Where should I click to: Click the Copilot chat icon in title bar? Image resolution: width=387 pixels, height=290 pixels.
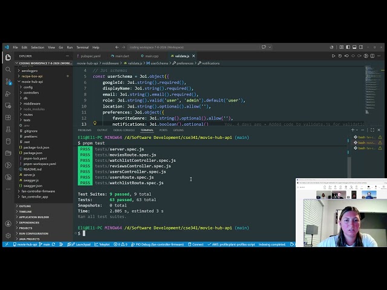[264, 47]
